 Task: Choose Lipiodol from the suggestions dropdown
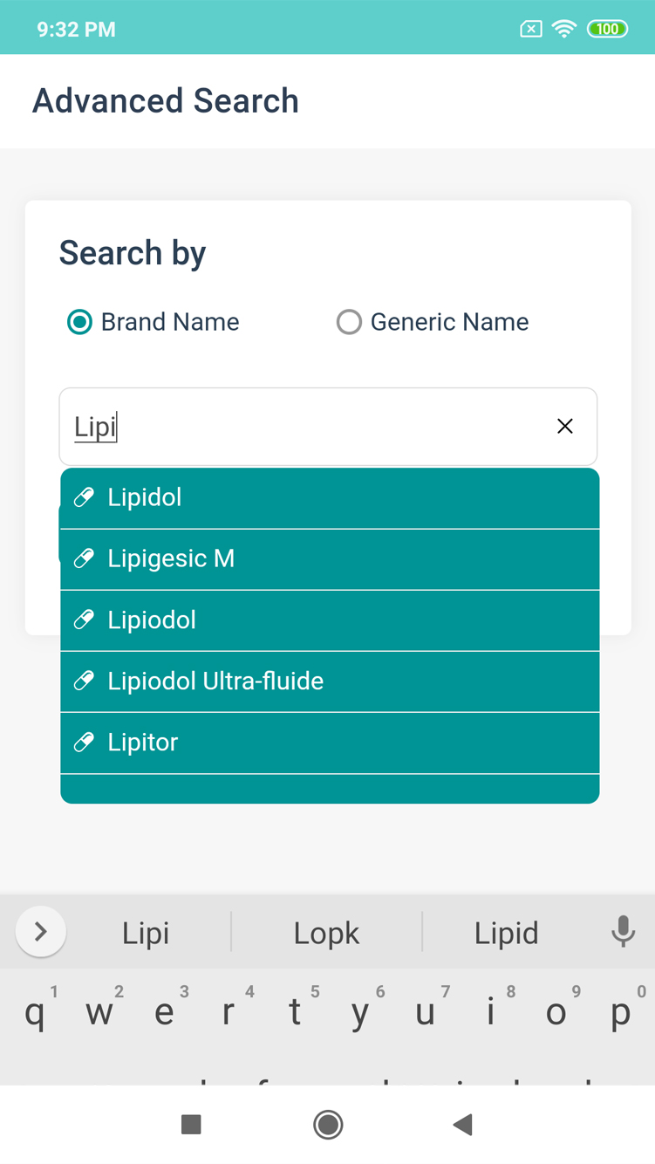click(x=330, y=620)
